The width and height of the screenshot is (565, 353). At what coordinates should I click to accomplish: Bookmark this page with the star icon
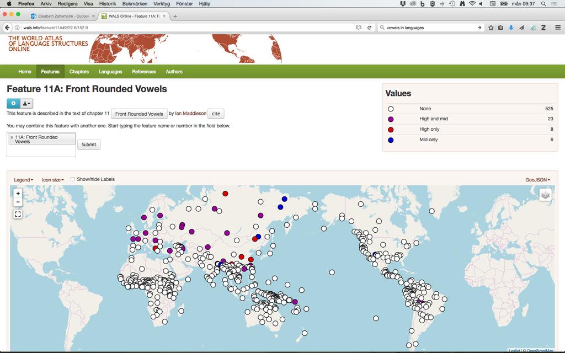(491, 28)
